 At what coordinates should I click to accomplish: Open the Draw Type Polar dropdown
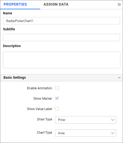pyautogui.click(x=86, y=120)
